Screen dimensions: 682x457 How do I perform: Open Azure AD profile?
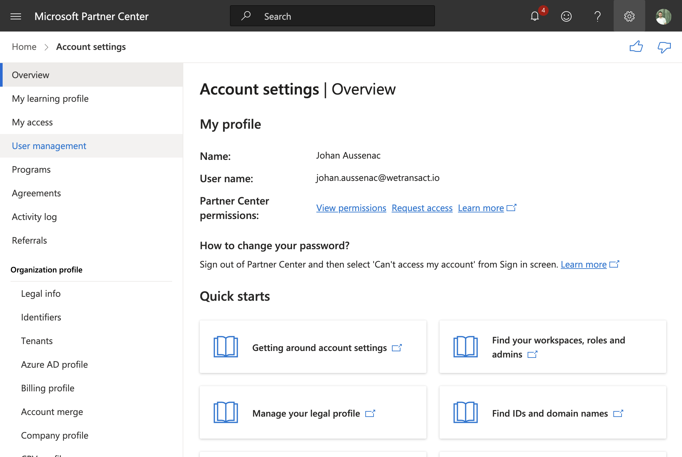(x=91, y=364)
